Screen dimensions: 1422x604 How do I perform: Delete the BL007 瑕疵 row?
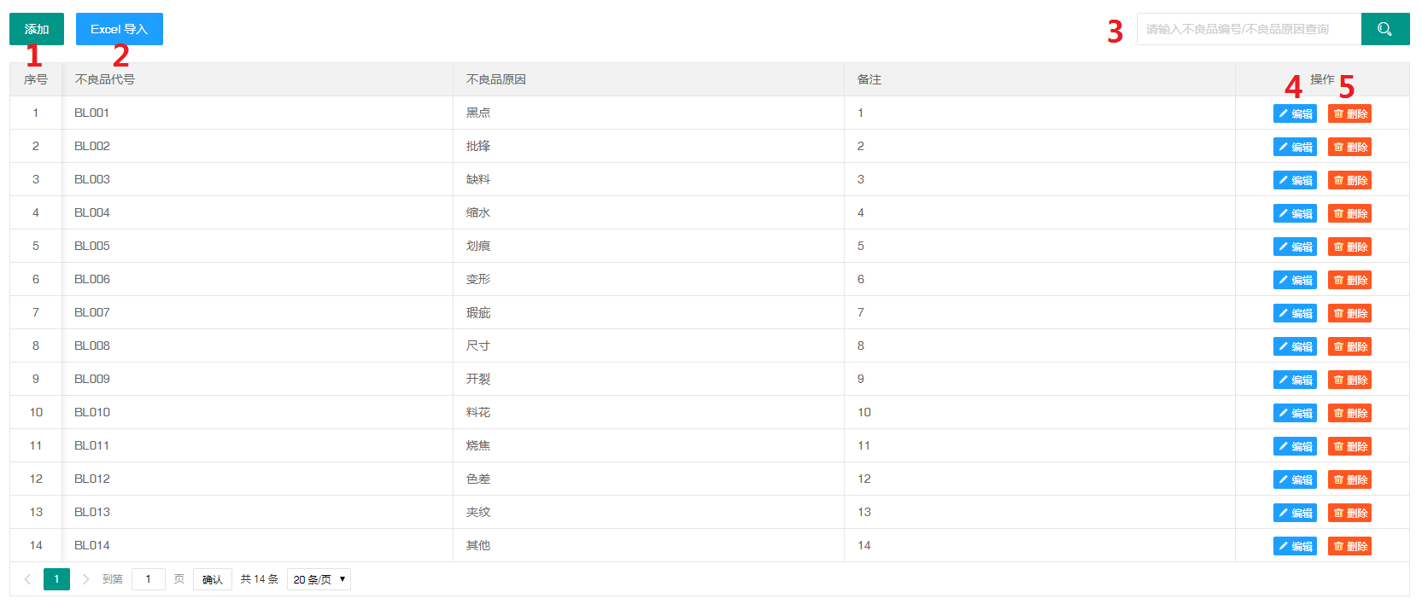[1349, 313]
